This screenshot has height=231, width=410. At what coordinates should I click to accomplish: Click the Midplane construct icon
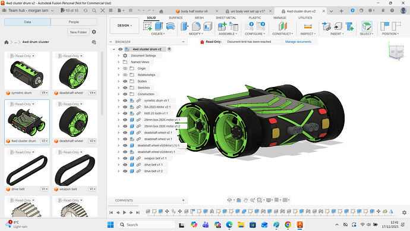click(283, 26)
